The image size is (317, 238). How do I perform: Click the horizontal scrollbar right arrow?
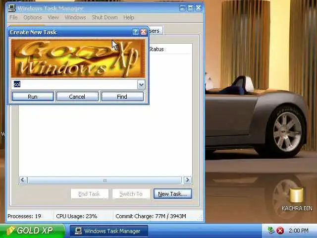click(x=188, y=180)
